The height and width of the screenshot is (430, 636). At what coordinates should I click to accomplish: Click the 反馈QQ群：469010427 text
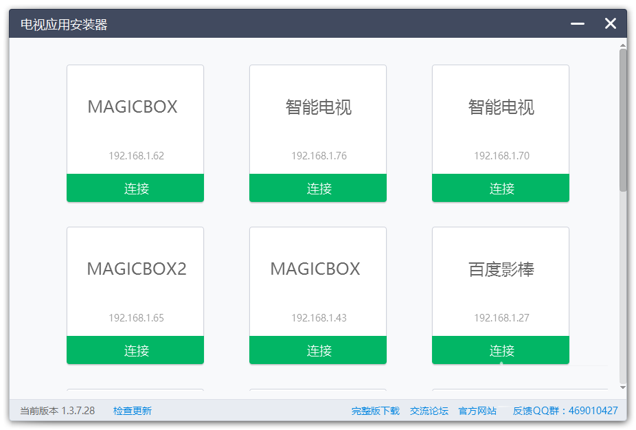[565, 411]
